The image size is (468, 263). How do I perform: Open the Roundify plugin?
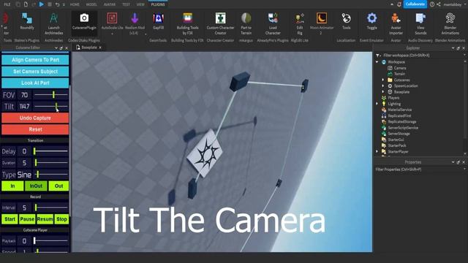point(27,21)
